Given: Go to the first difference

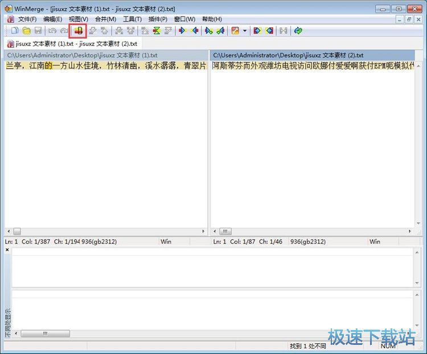Looking at the screenshot, I should [x=145, y=31].
